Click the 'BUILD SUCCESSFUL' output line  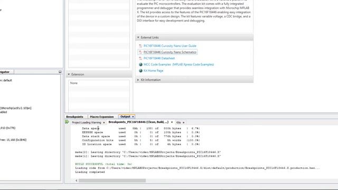104,164
